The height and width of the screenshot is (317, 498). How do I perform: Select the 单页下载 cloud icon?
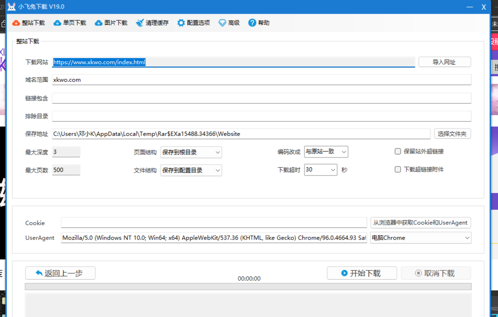pyautogui.click(x=57, y=23)
